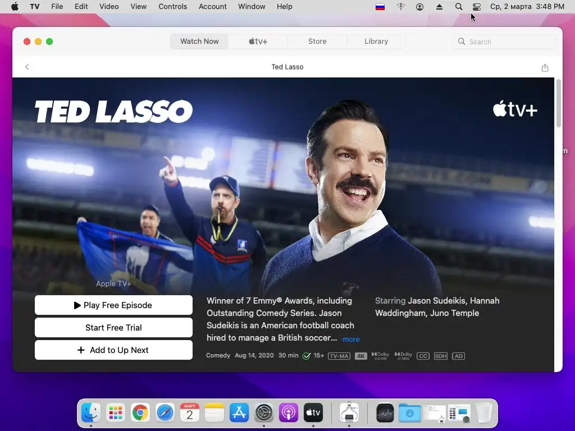Screen dimensions: 575x431
Task: Open the TV app menu
Action: coord(35,7)
